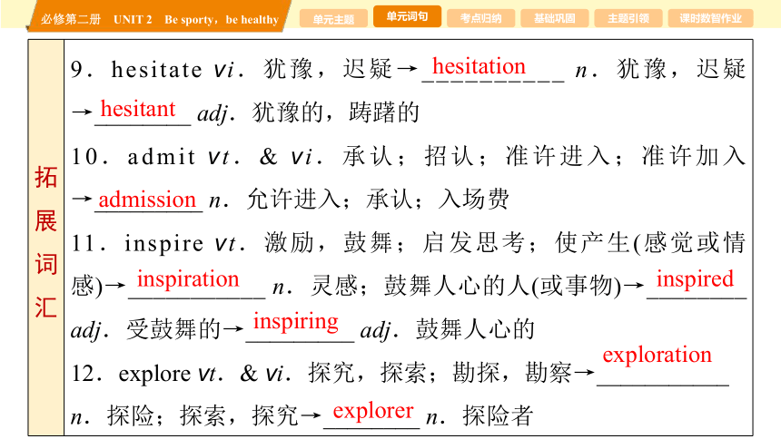Click the word 'admit' in item 10

(162, 156)
